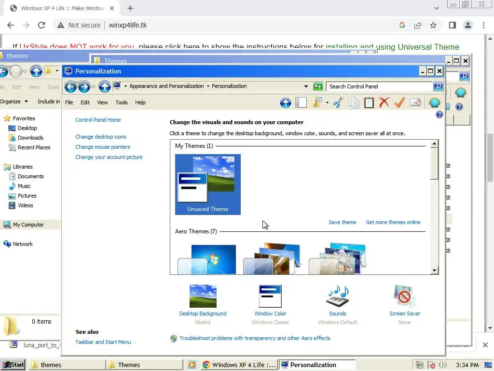Open Taskbar and Start Menu link
This screenshot has height=371, width=494.
pyautogui.click(x=103, y=342)
